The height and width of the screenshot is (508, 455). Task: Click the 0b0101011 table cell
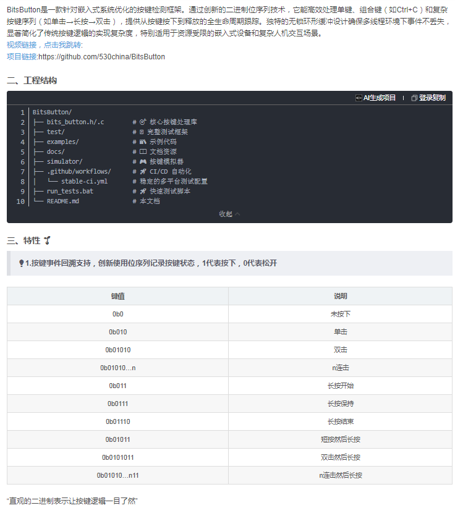[117, 457]
